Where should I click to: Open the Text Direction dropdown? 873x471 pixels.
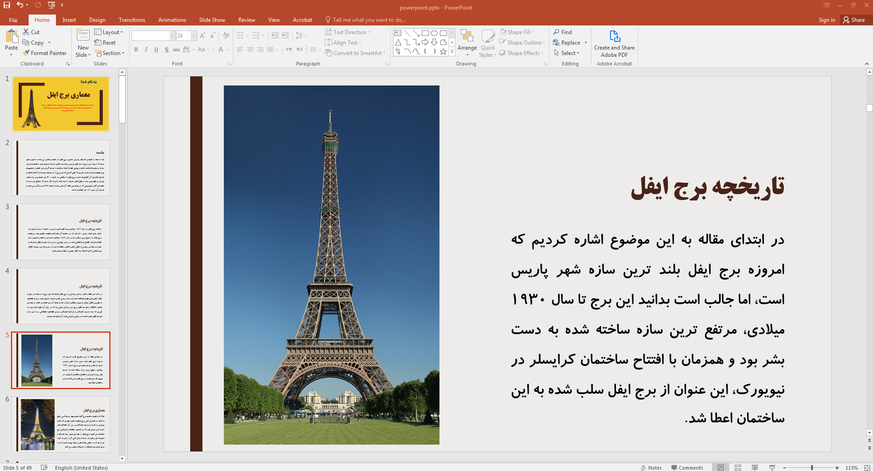pyautogui.click(x=348, y=32)
